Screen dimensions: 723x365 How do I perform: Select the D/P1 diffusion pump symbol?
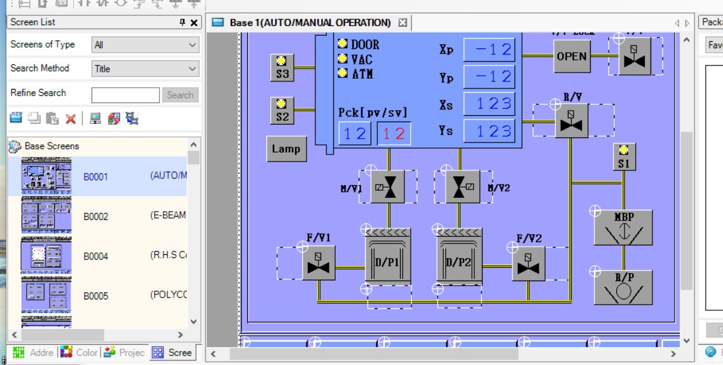[388, 257]
